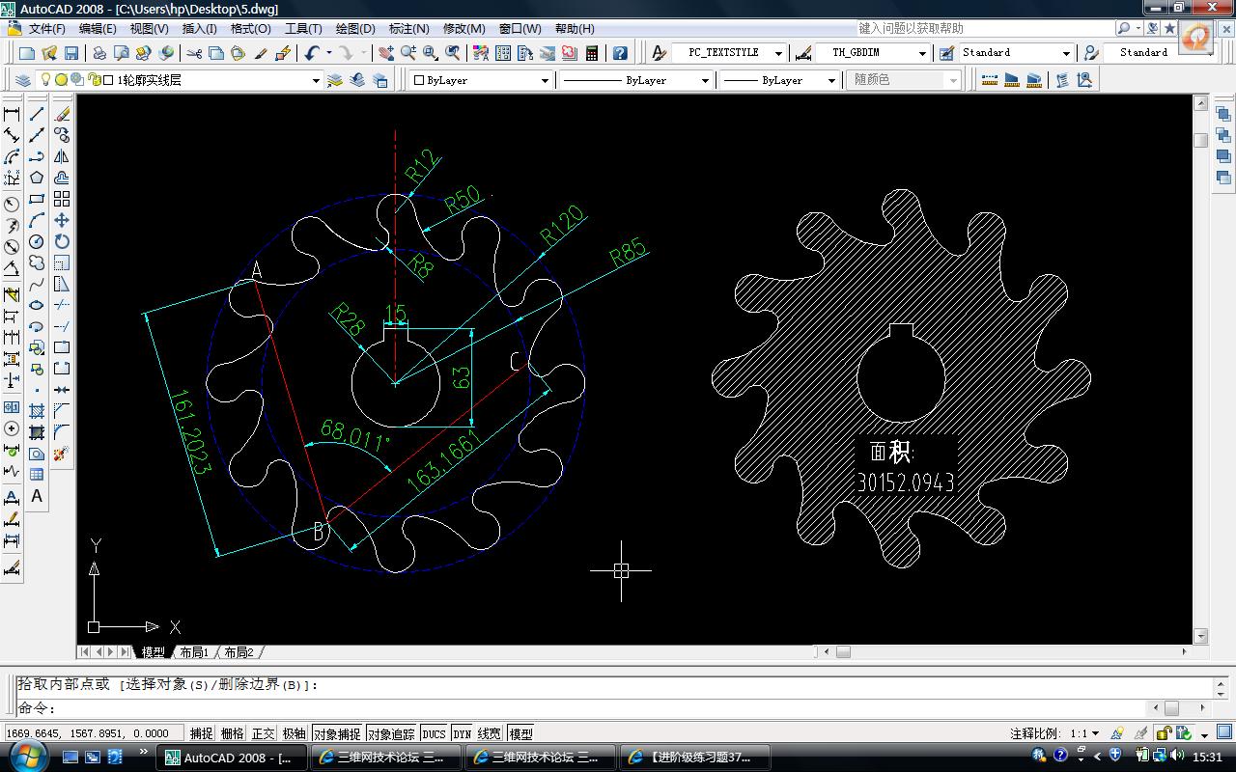The height and width of the screenshot is (772, 1236).
Task: Click the Match Properties brush icon
Action: (x=261, y=53)
